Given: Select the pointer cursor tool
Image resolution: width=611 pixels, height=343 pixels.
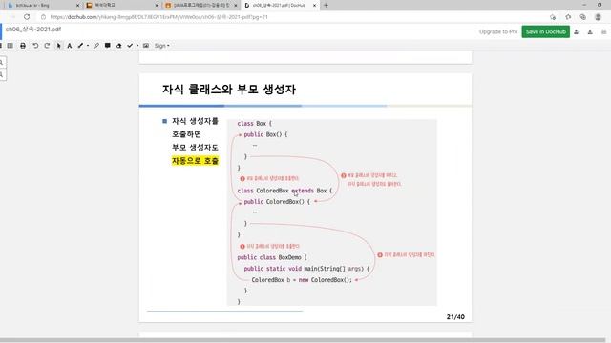Looking at the screenshot, I should 58,46.
